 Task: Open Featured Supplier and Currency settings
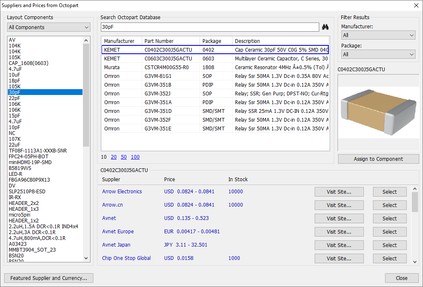tap(49, 278)
